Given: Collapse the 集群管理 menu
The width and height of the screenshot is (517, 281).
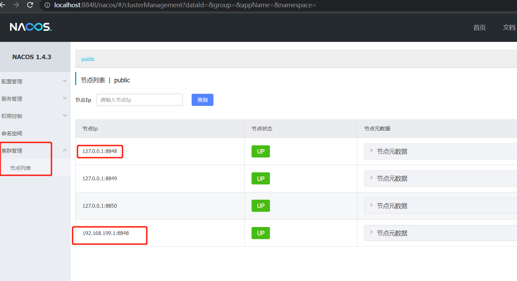Looking at the screenshot, I should click(35, 151).
